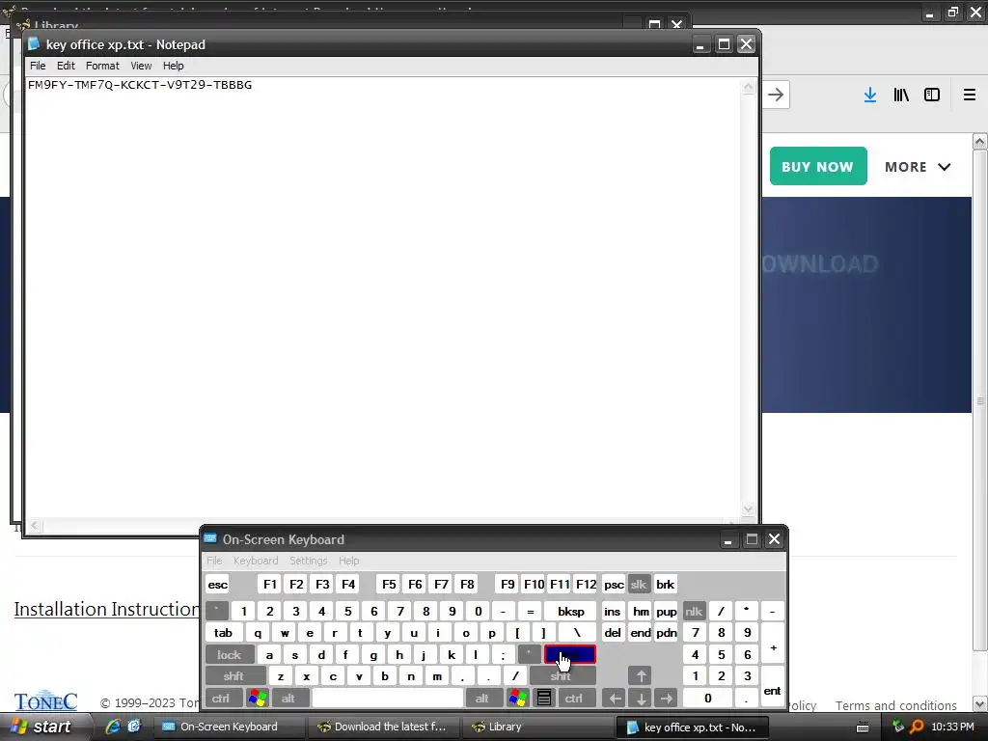Open the browser library bookshelf icon

pyautogui.click(x=901, y=96)
